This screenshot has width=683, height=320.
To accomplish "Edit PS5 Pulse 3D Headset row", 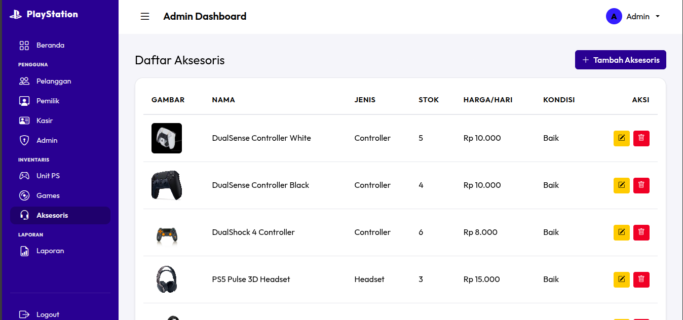I will (x=622, y=279).
